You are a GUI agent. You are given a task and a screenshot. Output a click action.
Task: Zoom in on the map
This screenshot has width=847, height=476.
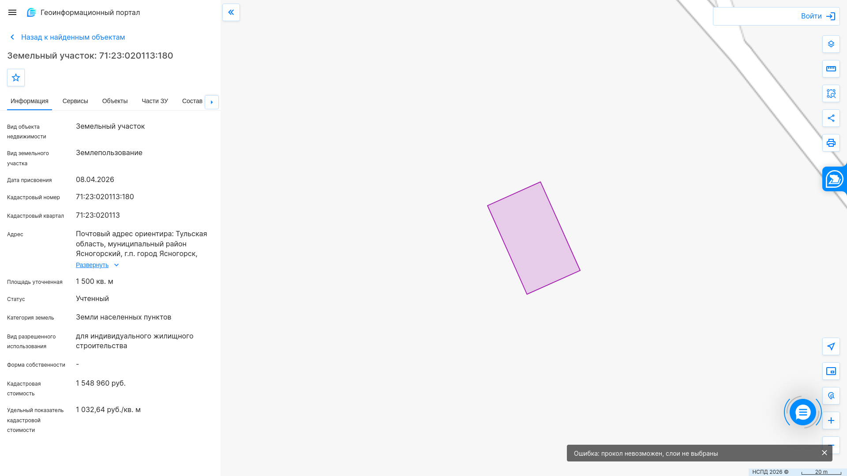point(831,420)
